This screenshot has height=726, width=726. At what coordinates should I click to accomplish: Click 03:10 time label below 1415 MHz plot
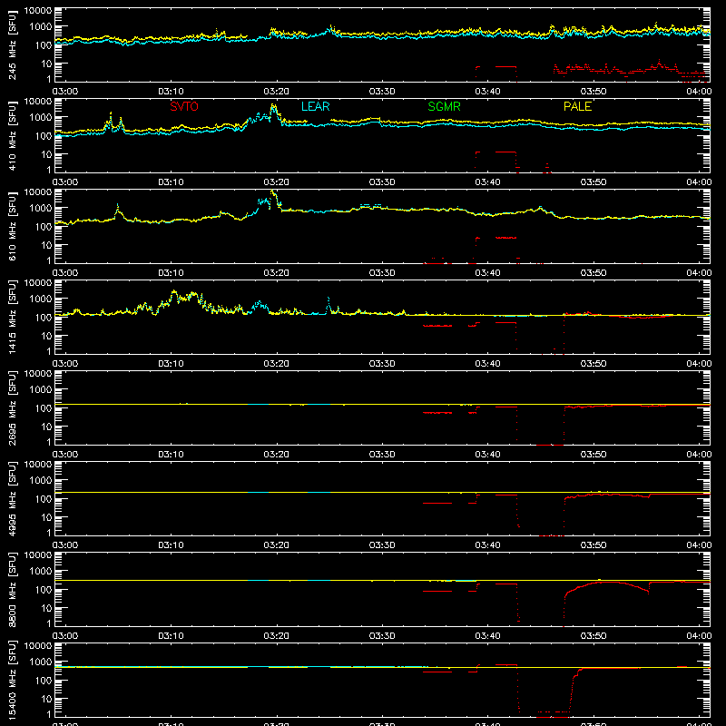pyautogui.click(x=171, y=364)
